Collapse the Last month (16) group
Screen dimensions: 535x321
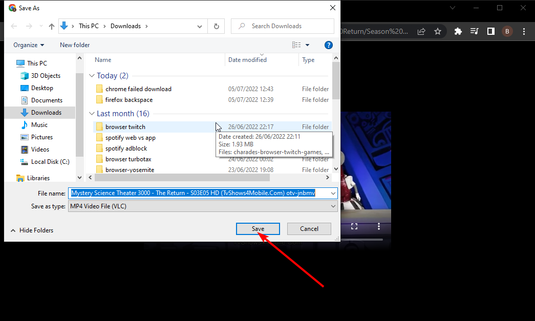click(x=92, y=114)
